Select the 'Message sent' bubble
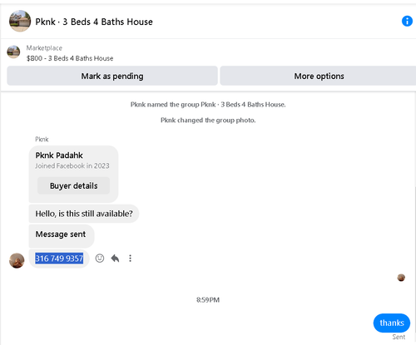The height and width of the screenshot is (345, 416). (62, 236)
